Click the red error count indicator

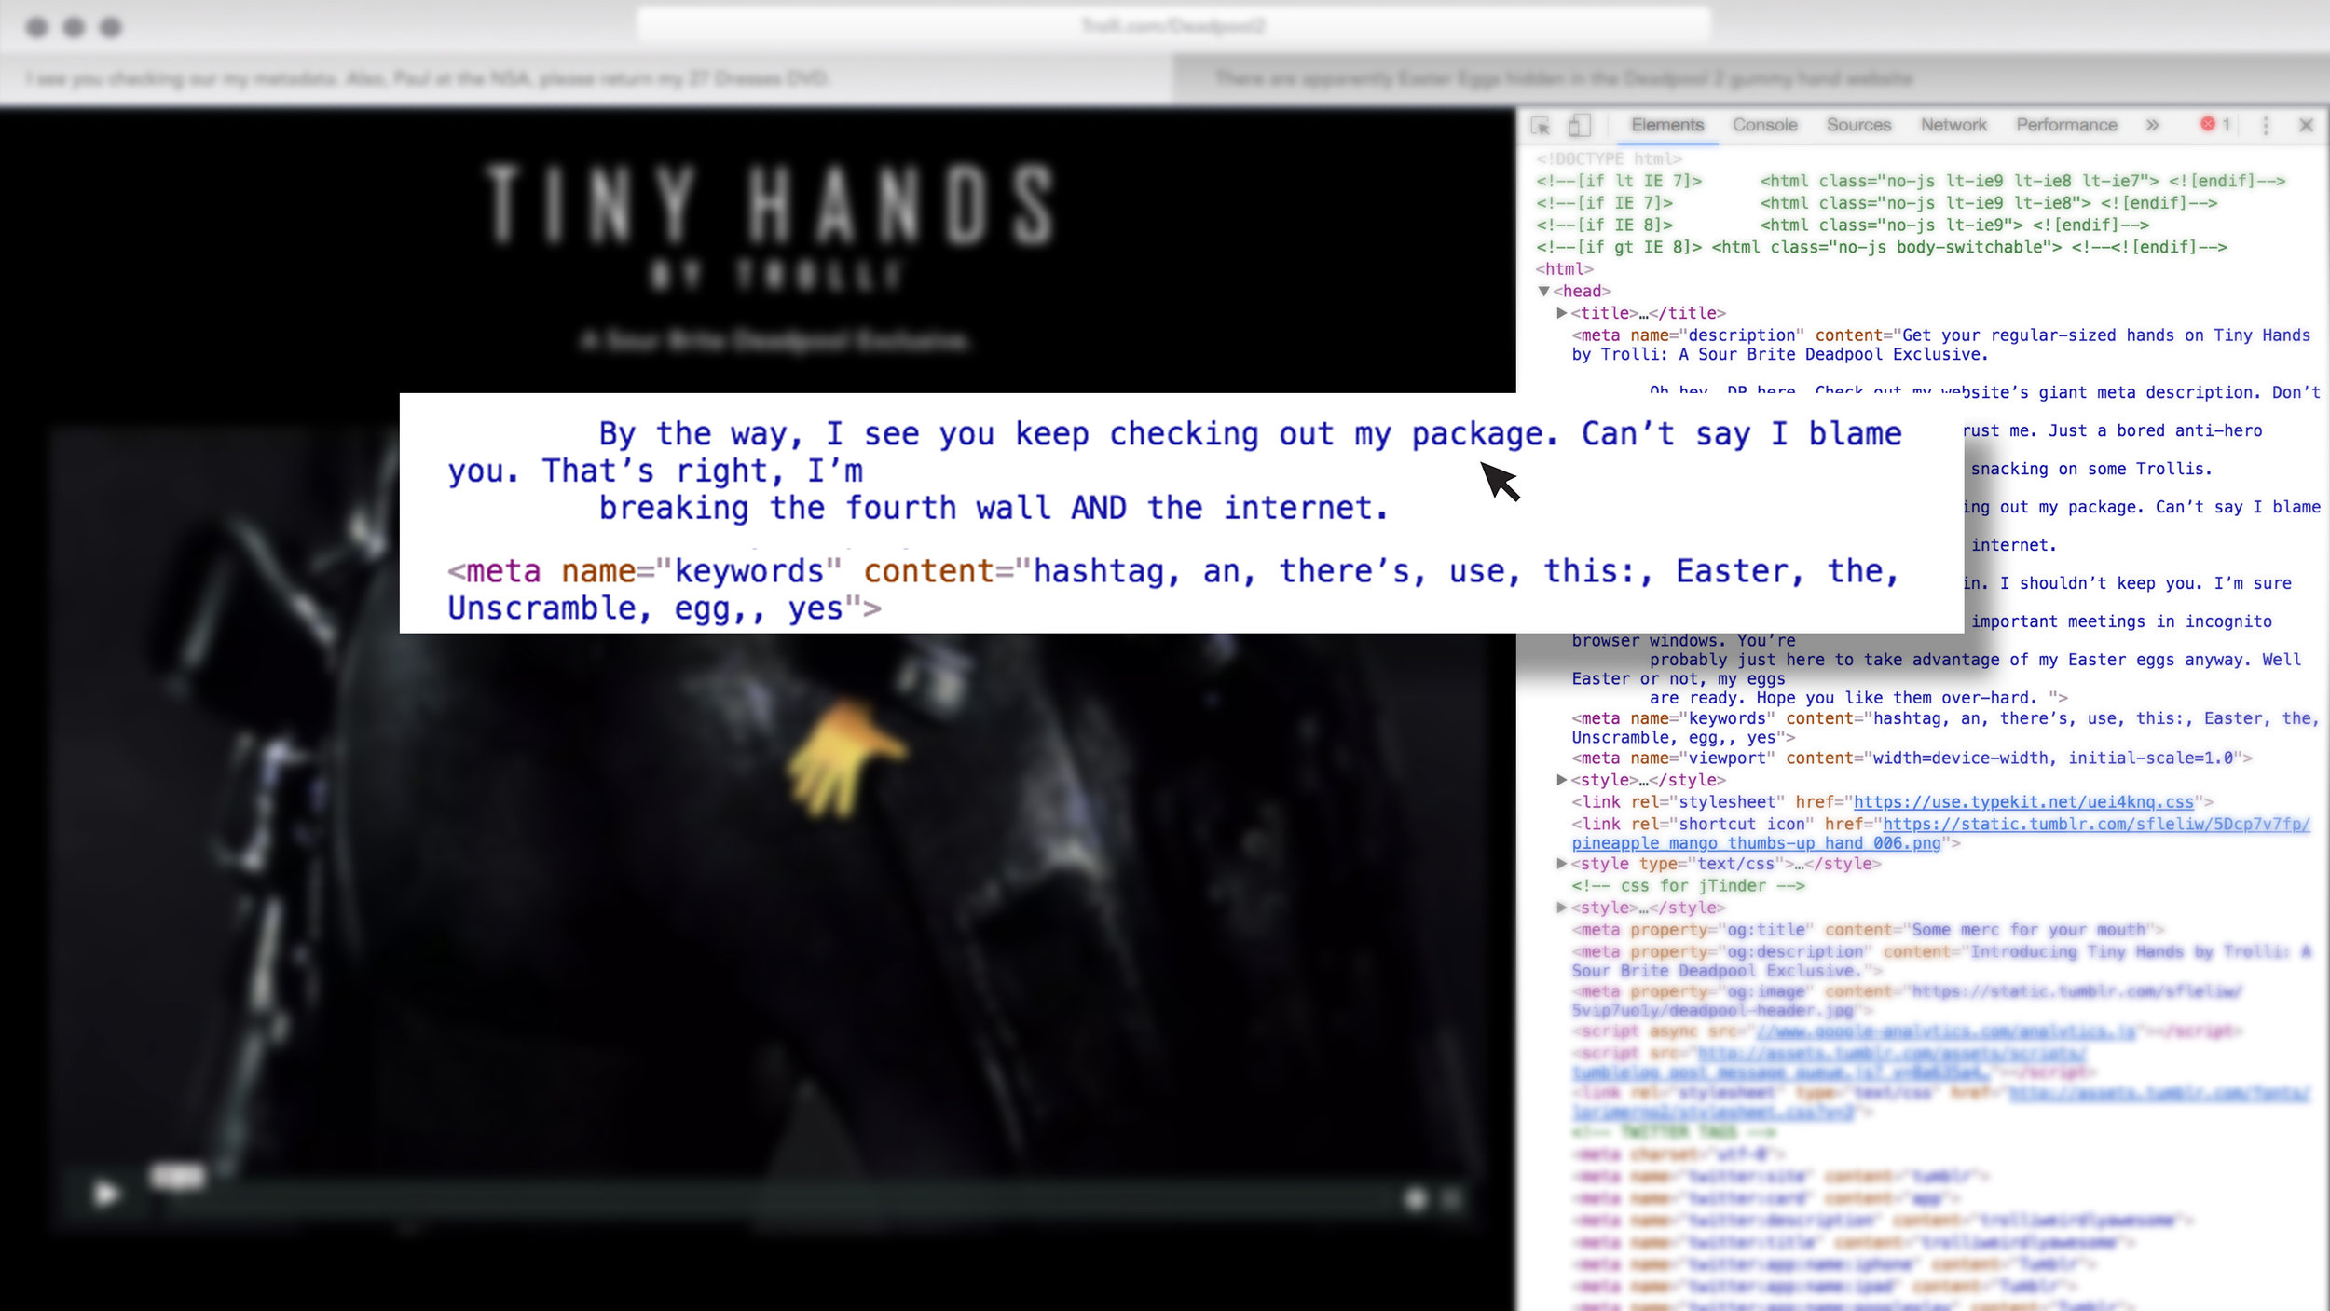pyautogui.click(x=2216, y=125)
